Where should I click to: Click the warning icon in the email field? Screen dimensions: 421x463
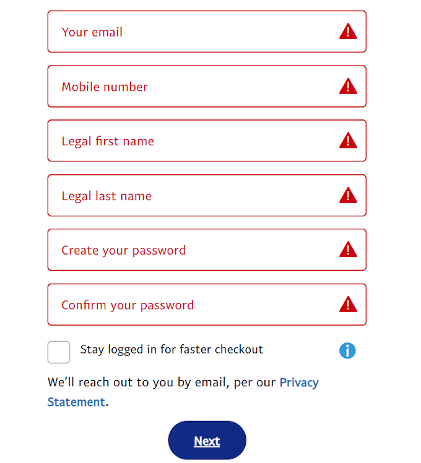(348, 32)
